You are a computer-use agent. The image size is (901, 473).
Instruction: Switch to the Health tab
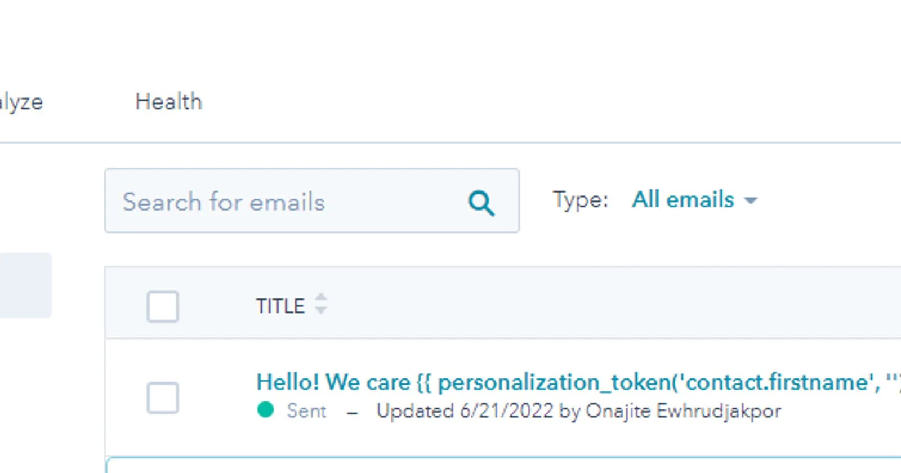tap(168, 102)
